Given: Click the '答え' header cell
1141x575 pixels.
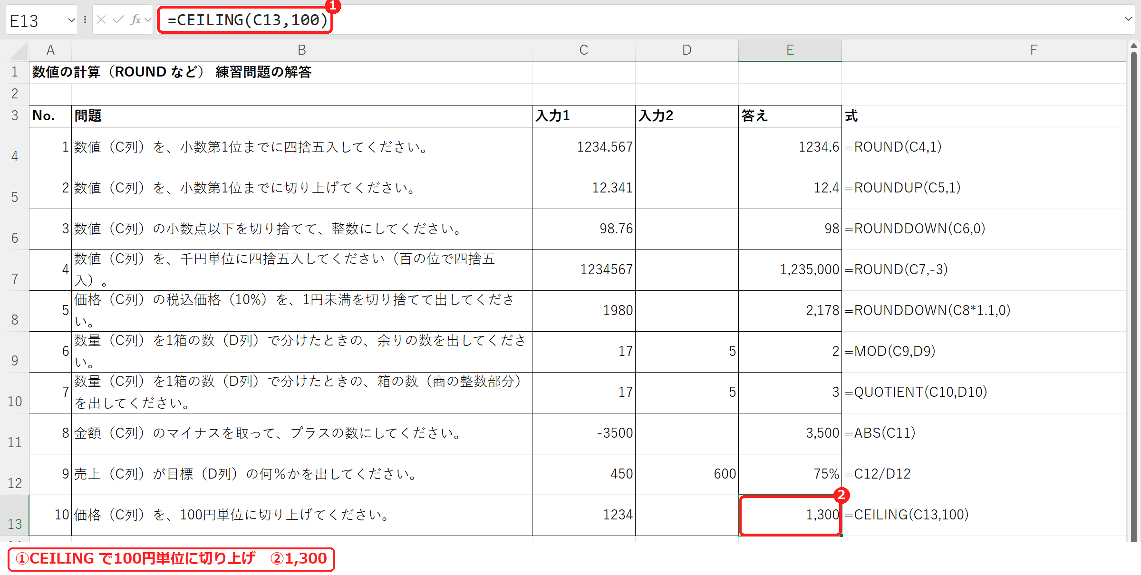Looking at the screenshot, I should [790, 116].
